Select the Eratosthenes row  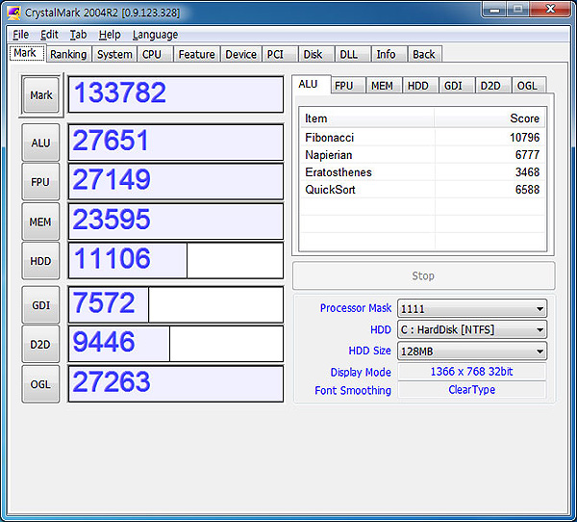click(422, 172)
